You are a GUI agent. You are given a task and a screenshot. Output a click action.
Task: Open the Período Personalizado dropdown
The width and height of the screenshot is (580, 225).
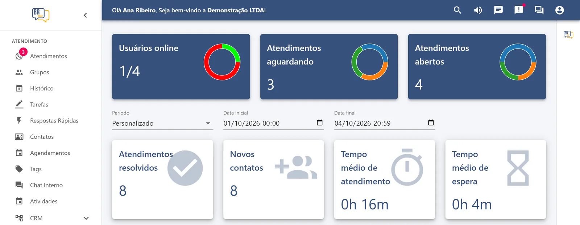click(x=162, y=123)
